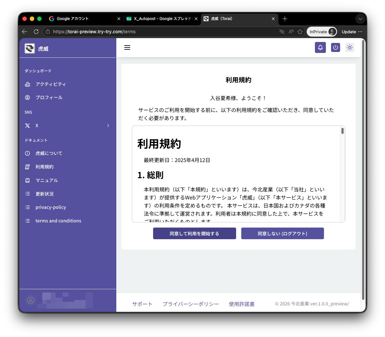This screenshot has width=385, height=337.
Task: Click the アクティビティ chart icon
Action: (27, 84)
